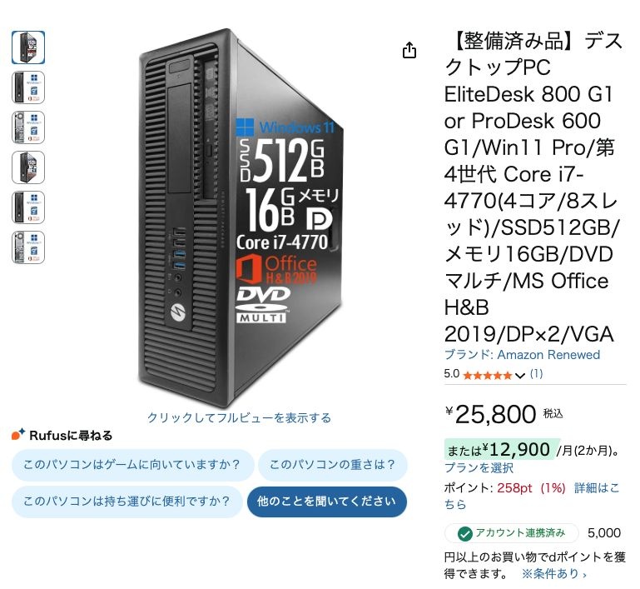The height and width of the screenshot is (589, 640).
Task: Click 'クリックしてフルビューを表示する' link
Action: coord(239,417)
